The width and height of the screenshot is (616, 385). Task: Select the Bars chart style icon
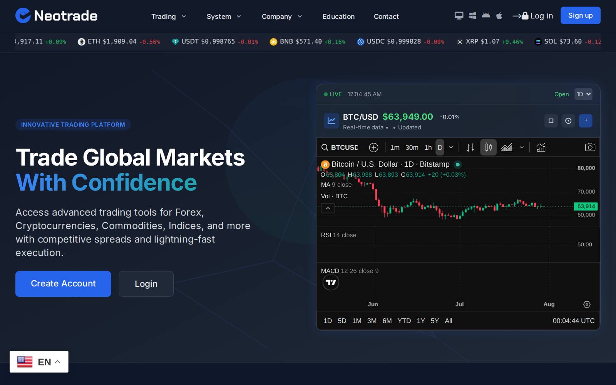470,147
